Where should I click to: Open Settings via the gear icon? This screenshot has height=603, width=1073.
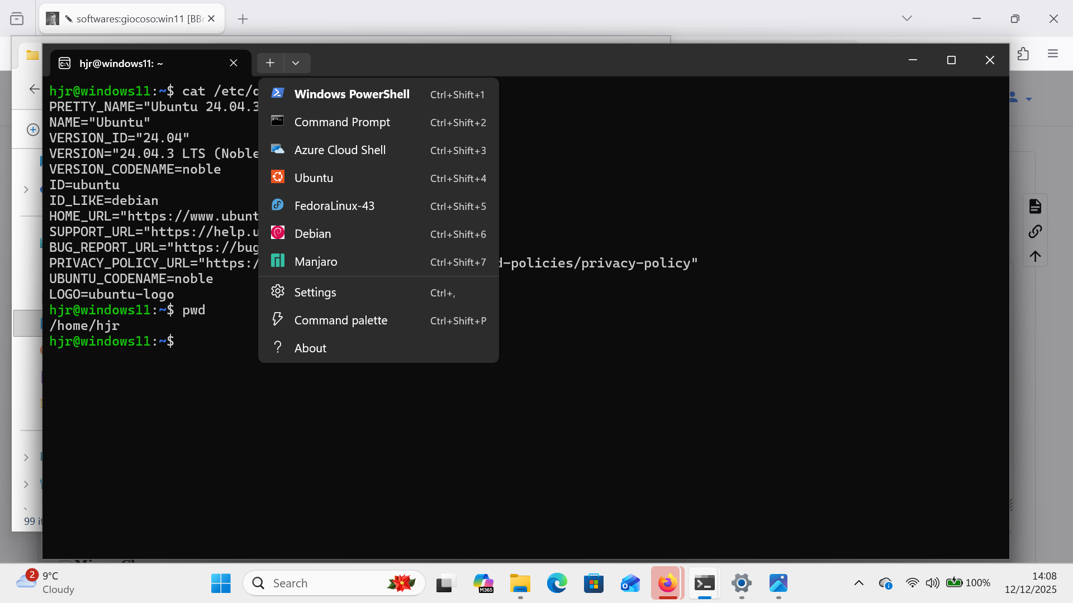(x=278, y=291)
